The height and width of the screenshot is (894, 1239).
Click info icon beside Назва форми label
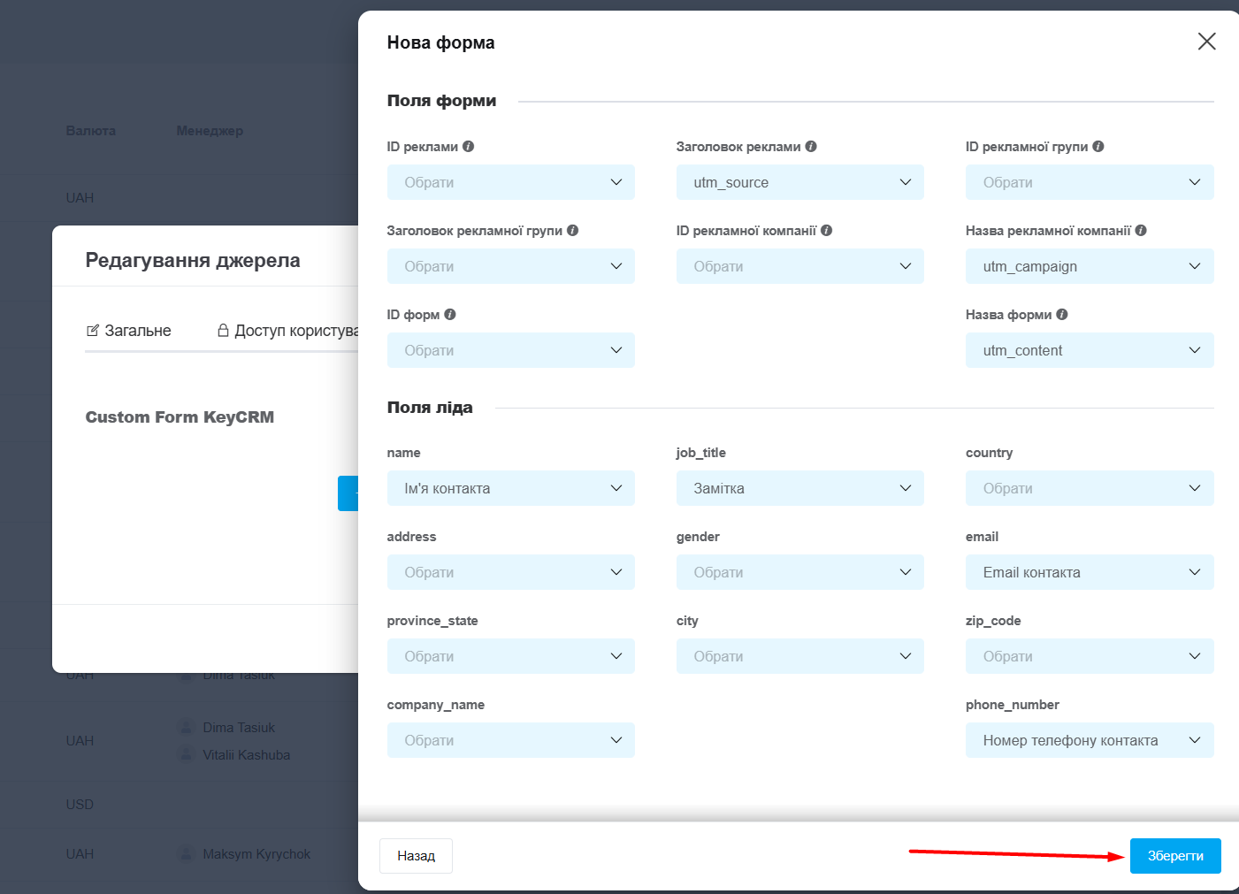[x=1062, y=315]
